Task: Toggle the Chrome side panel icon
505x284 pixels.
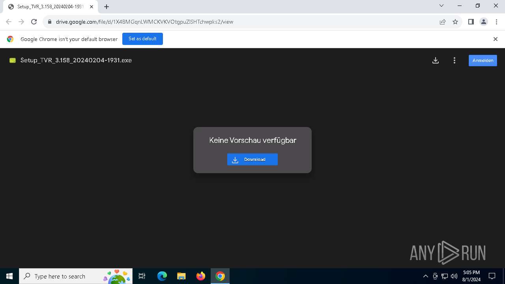Action: tap(471, 22)
